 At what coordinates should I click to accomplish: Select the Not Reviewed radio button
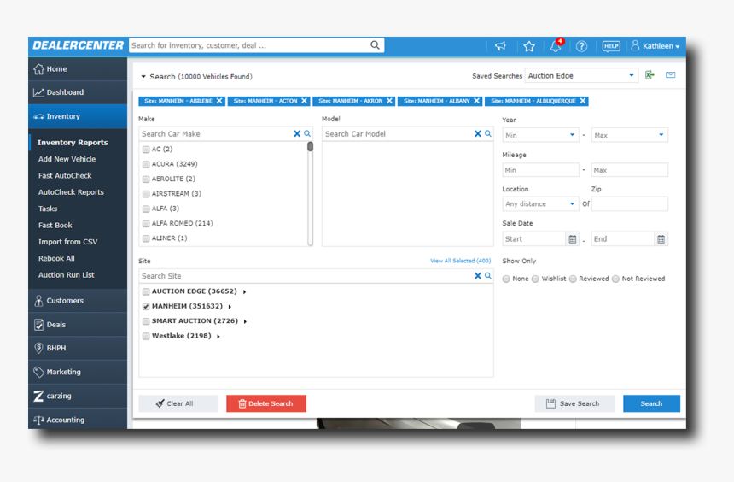pyautogui.click(x=615, y=279)
